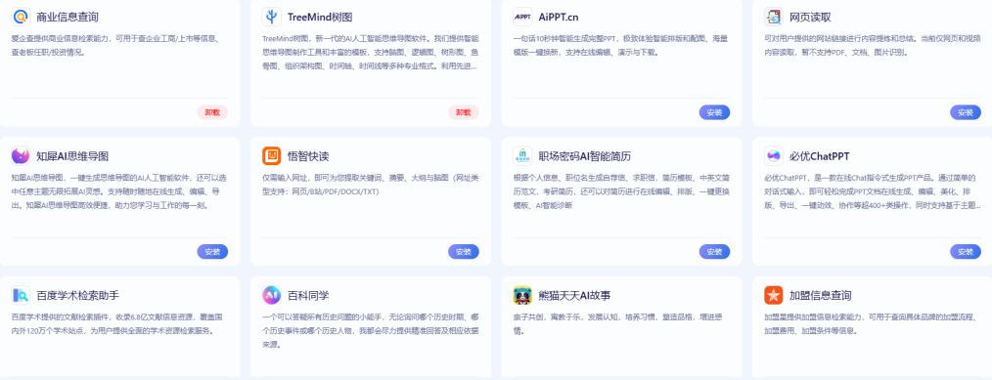
Task: Click the 职场密码AI智能简历 description text
Action: point(620,191)
